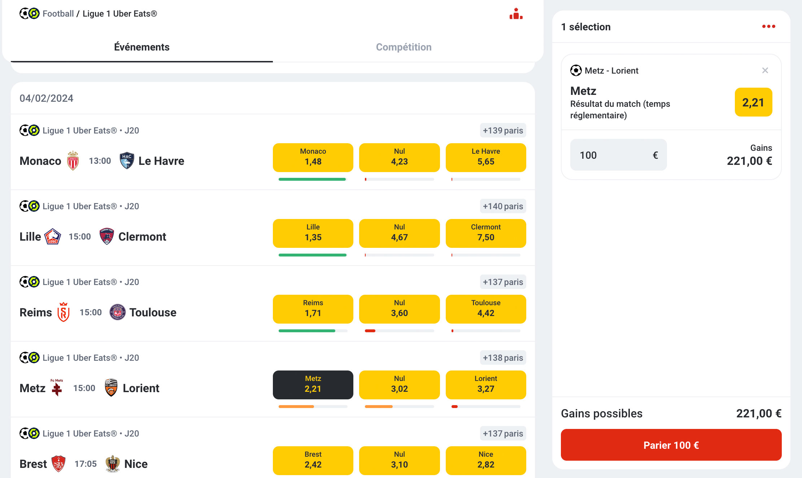Remove Metz - Lorient selection with X
802x478 pixels.
765,70
